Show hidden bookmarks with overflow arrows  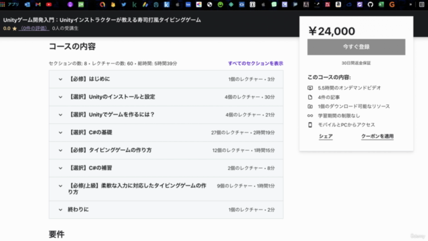coord(411,5)
